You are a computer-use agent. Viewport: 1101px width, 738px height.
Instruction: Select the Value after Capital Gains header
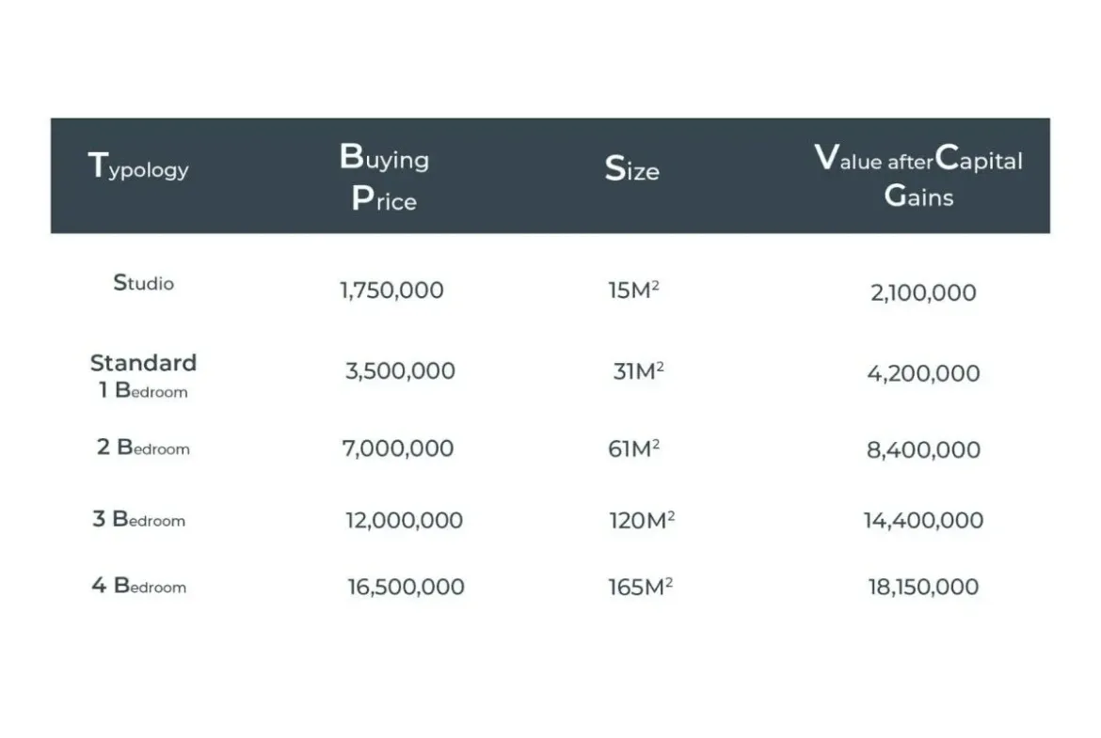917,176
